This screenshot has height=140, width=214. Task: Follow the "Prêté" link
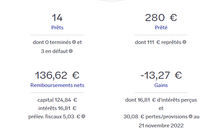tap(161, 28)
